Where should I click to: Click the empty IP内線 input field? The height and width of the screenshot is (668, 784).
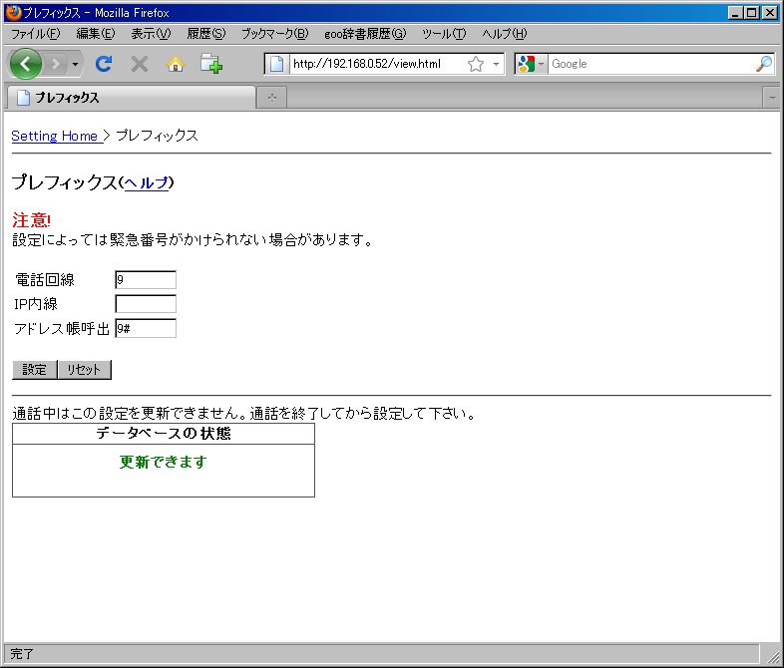[x=146, y=304]
